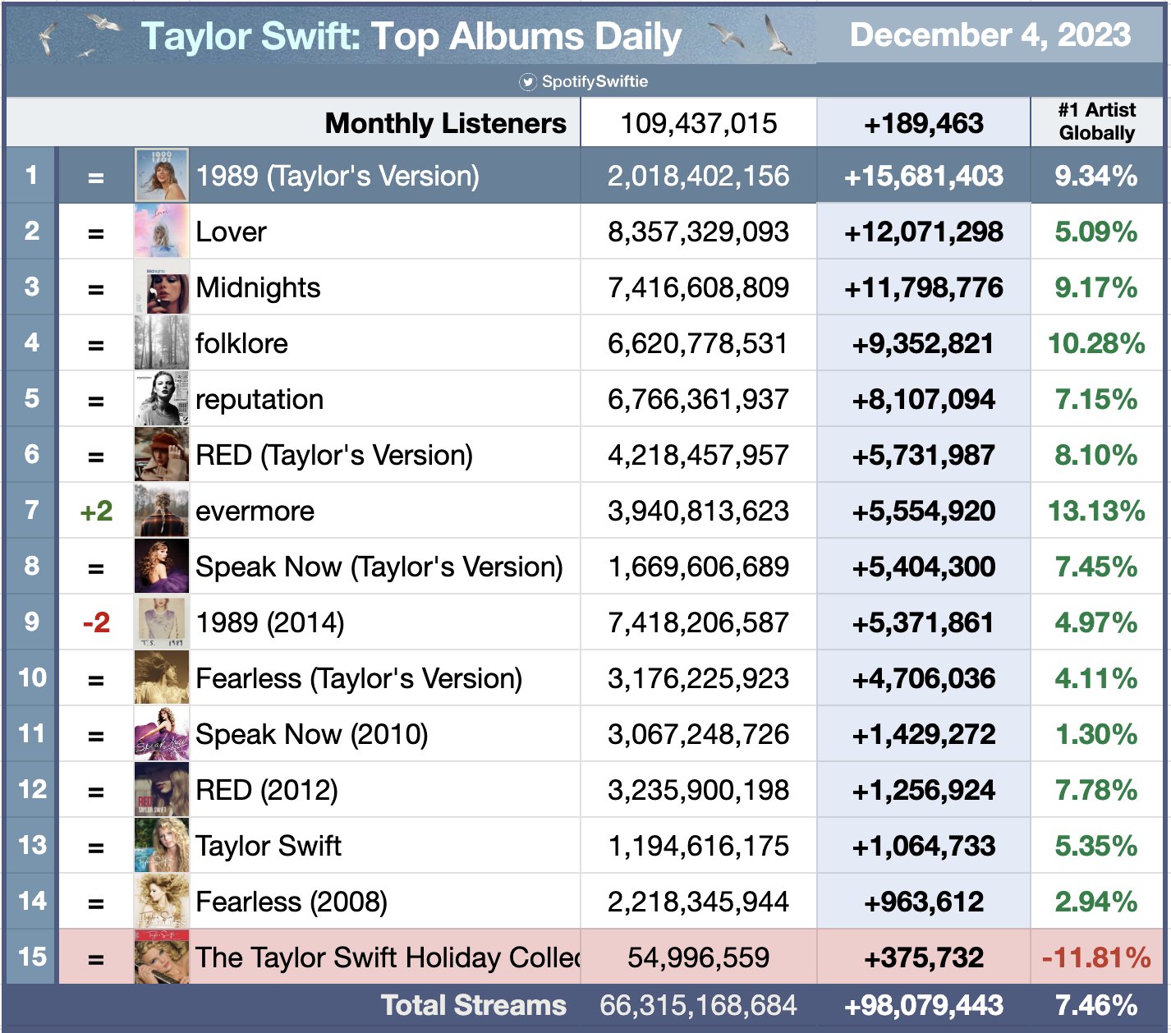Select the daily gain +12,071,298

[x=924, y=232]
